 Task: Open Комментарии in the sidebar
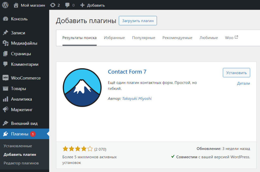[x=25, y=64]
